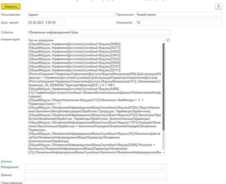Screen dimensions: 226x184
Task: Click the Дата, время field 23.02.2023
Action: click(x=46, y=23)
